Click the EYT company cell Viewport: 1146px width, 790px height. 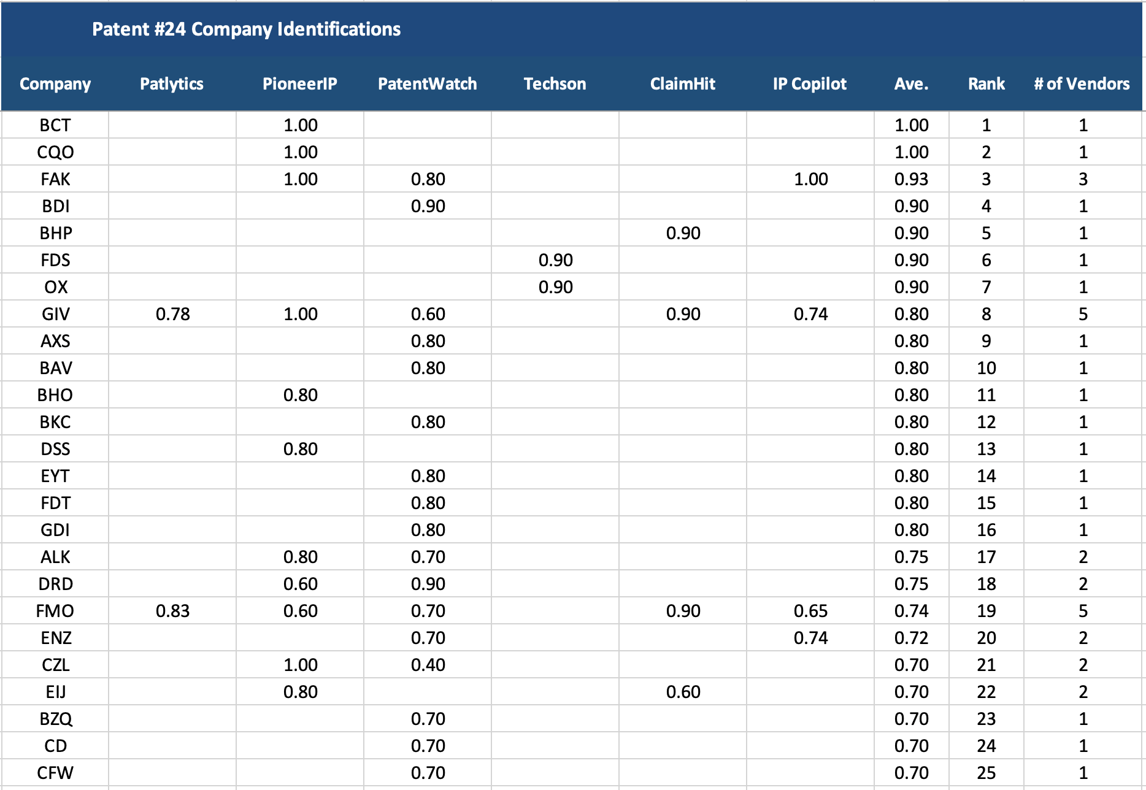55,476
